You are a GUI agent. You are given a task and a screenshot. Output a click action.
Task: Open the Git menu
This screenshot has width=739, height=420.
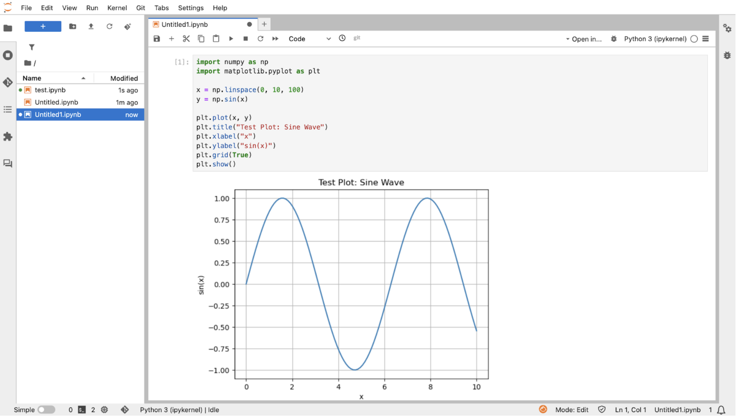pos(141,8)
